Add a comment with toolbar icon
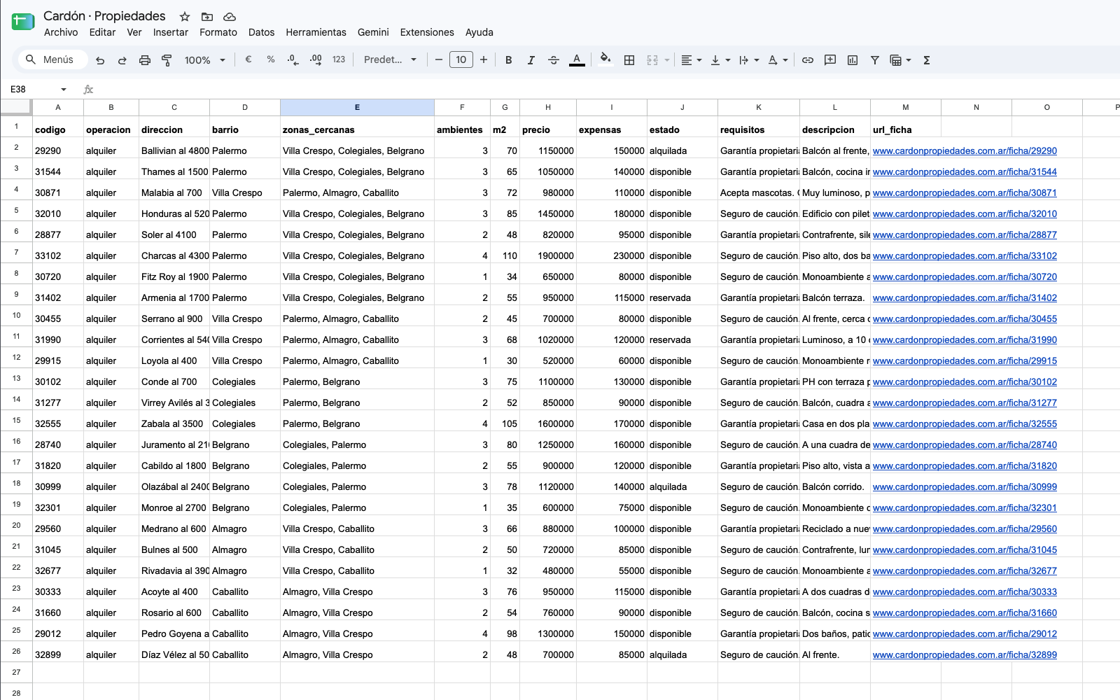 [x=830, y=60]
